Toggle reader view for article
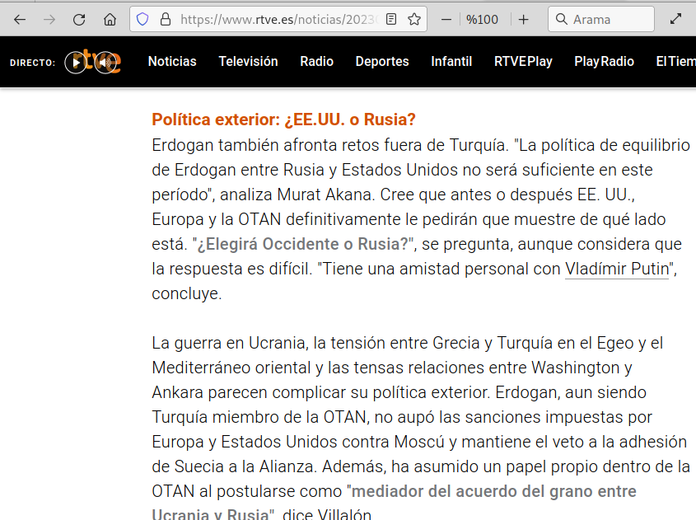Viewport: 696px width, 520px height. 391,19
